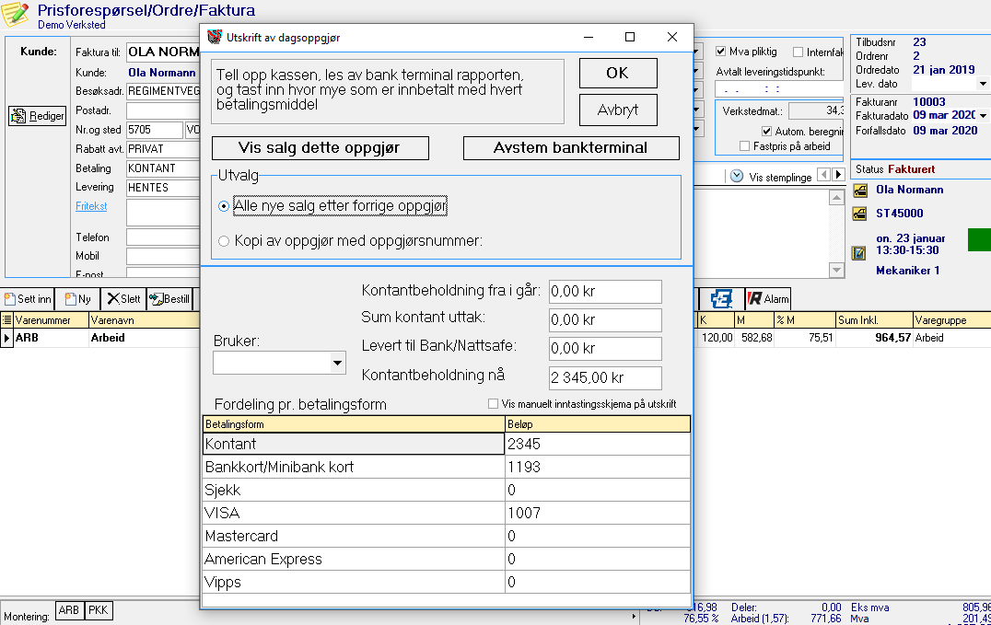Screen dimensions: 991x625
Task: Click the dialog app icon in title bar
Action: 215,38
